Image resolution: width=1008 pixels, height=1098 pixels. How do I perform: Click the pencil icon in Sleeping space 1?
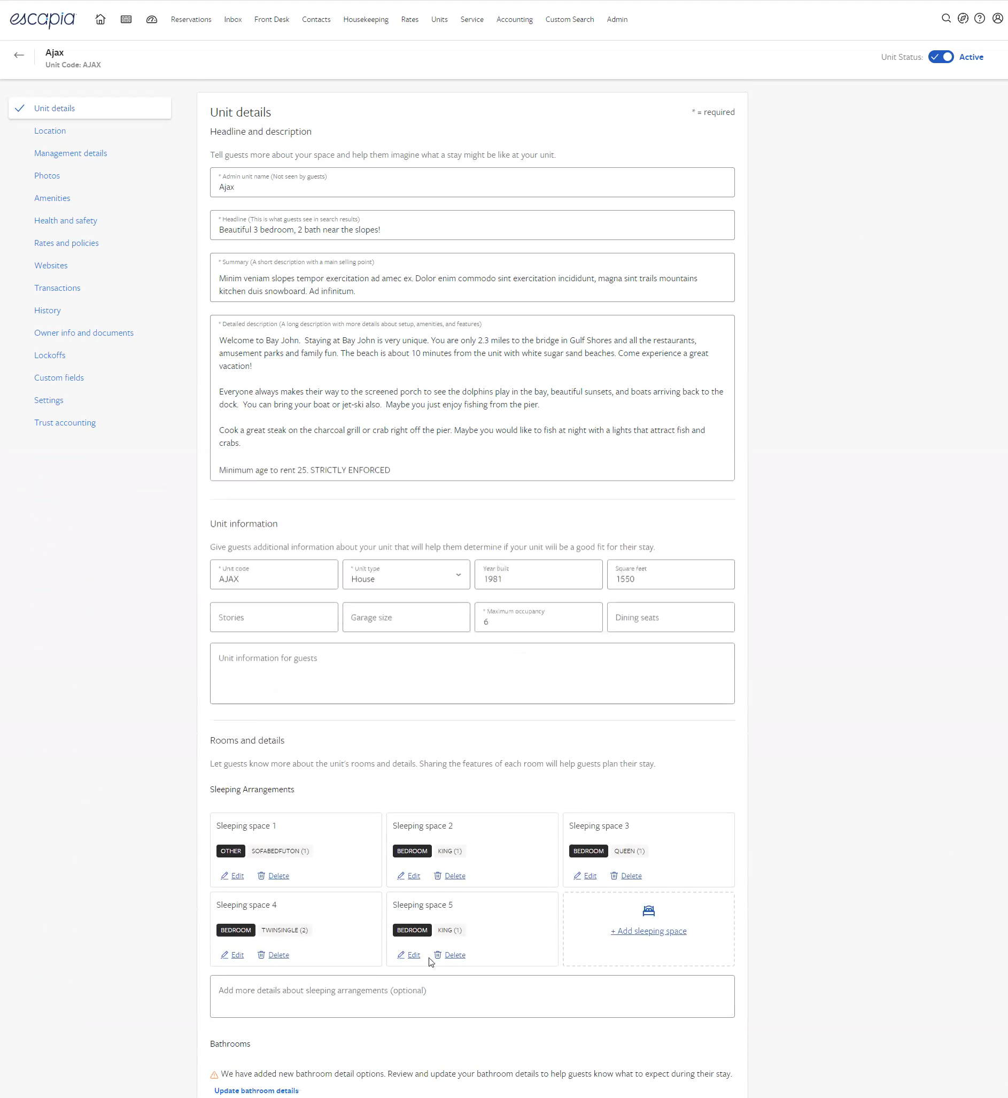point(224,876)
